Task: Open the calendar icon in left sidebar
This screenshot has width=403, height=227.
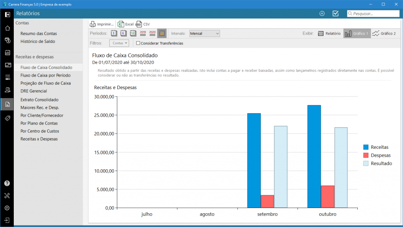Action: point(7,53)
